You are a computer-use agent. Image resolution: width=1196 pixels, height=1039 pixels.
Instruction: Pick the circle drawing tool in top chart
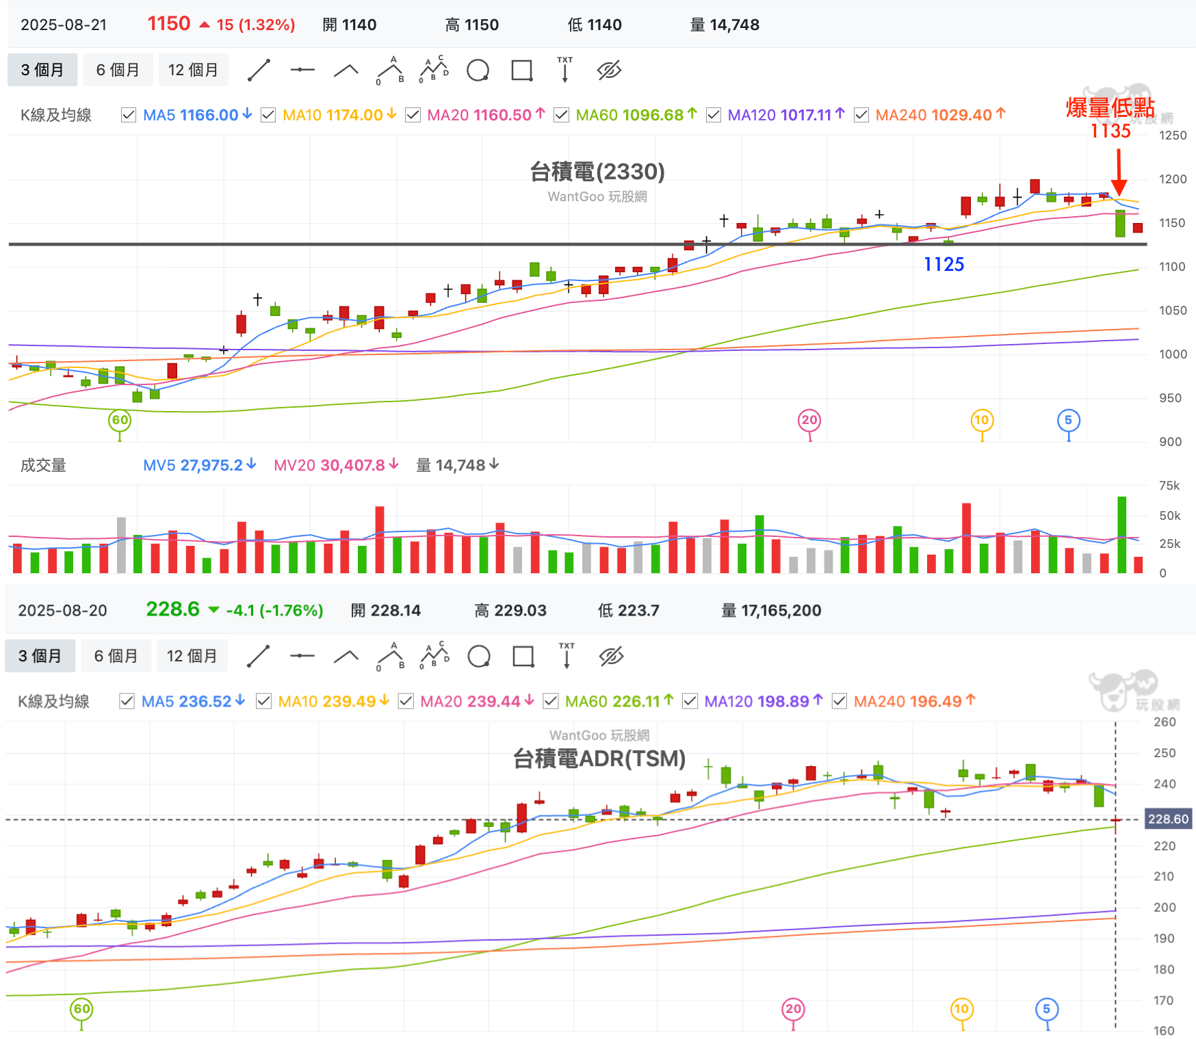(x=478, y=70)
